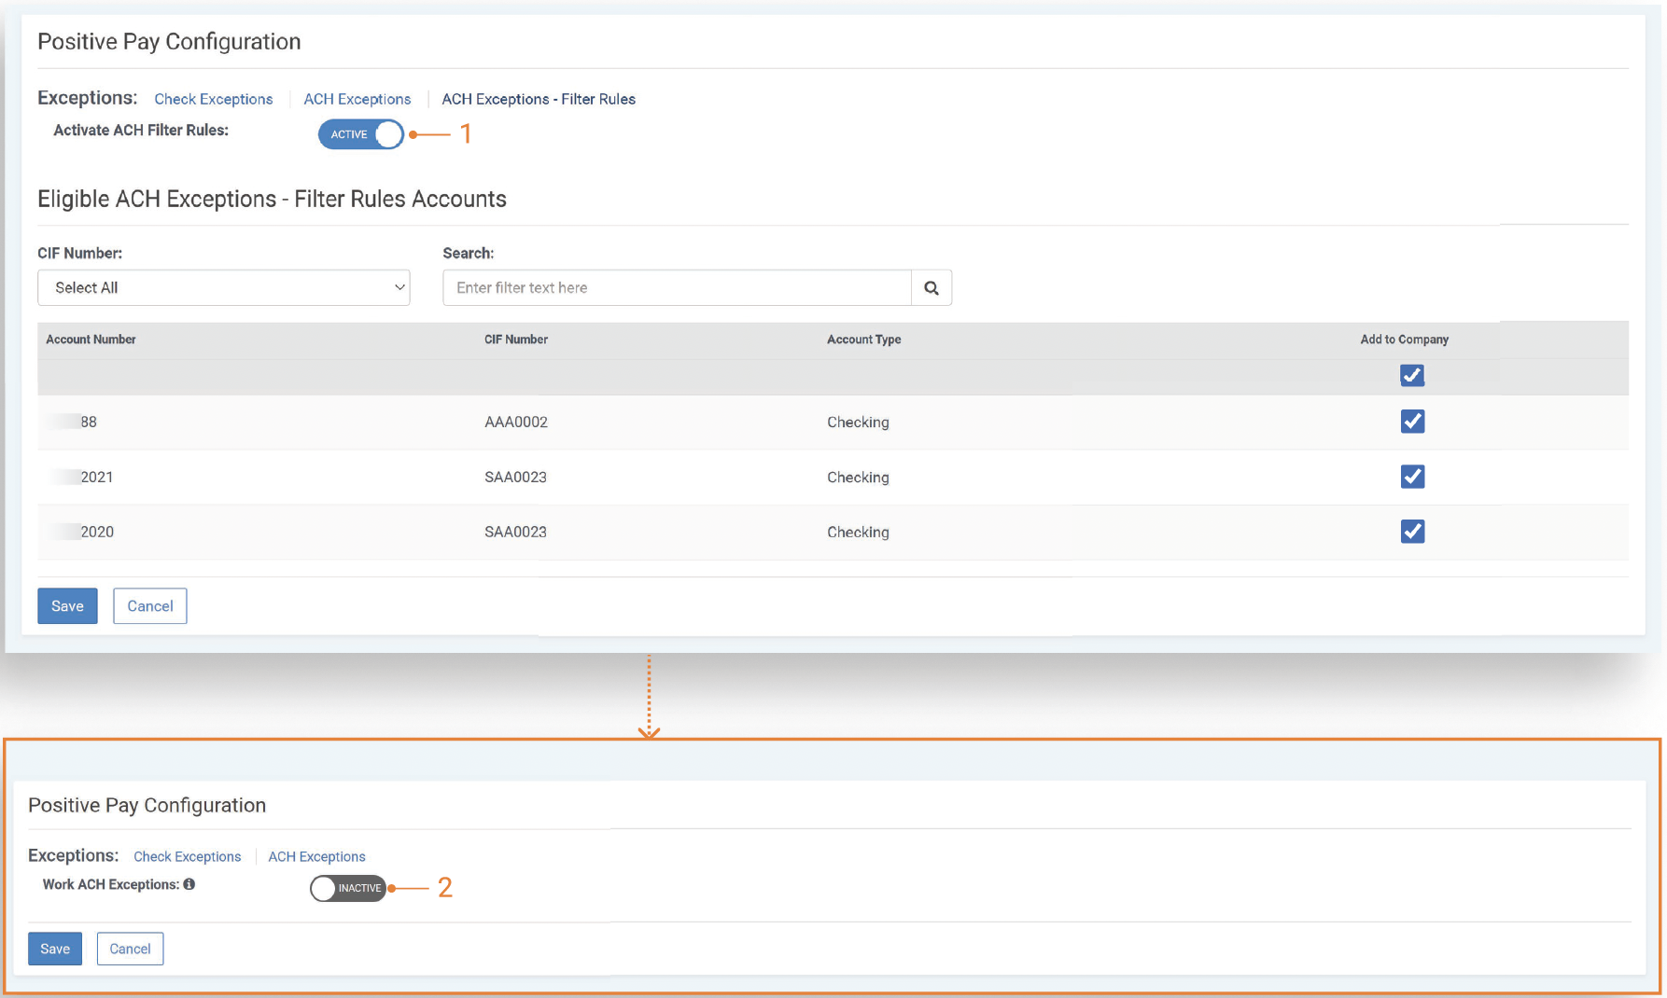
Task: Click the Account Number column header
Action: tap(91, 340)
